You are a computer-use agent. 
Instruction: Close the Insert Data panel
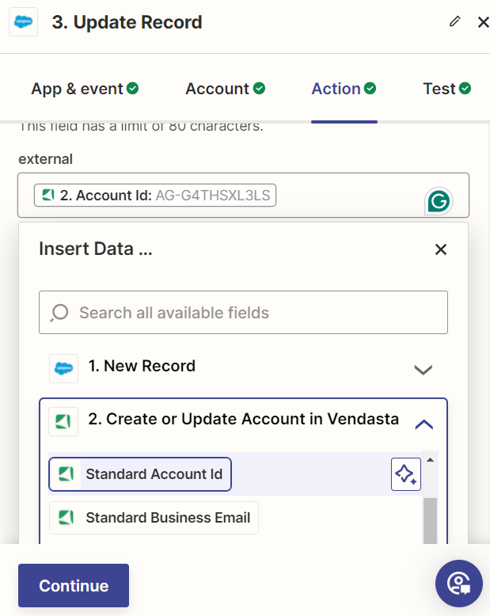coord(441,249)
